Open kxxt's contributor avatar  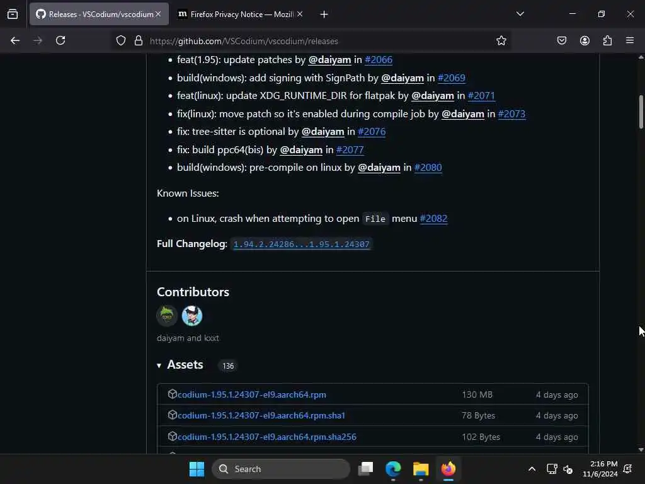(x=192, y=316)
